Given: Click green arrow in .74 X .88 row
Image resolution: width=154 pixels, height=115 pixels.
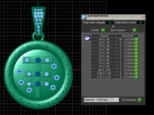Looking at the screenshot, I should pyautogui.click(x=136, y=50).
